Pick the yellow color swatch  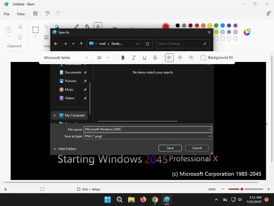210,25
